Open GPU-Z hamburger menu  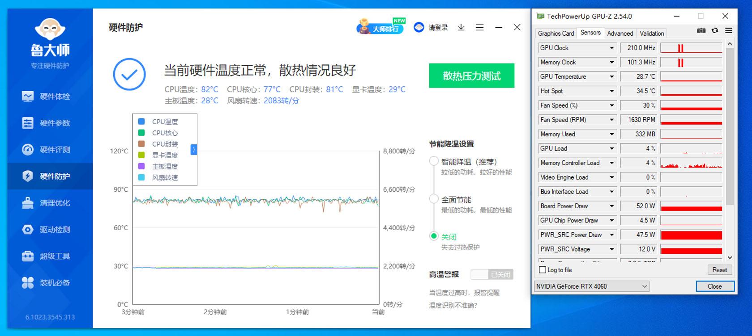pyautogui.click(x=729, y=30)
